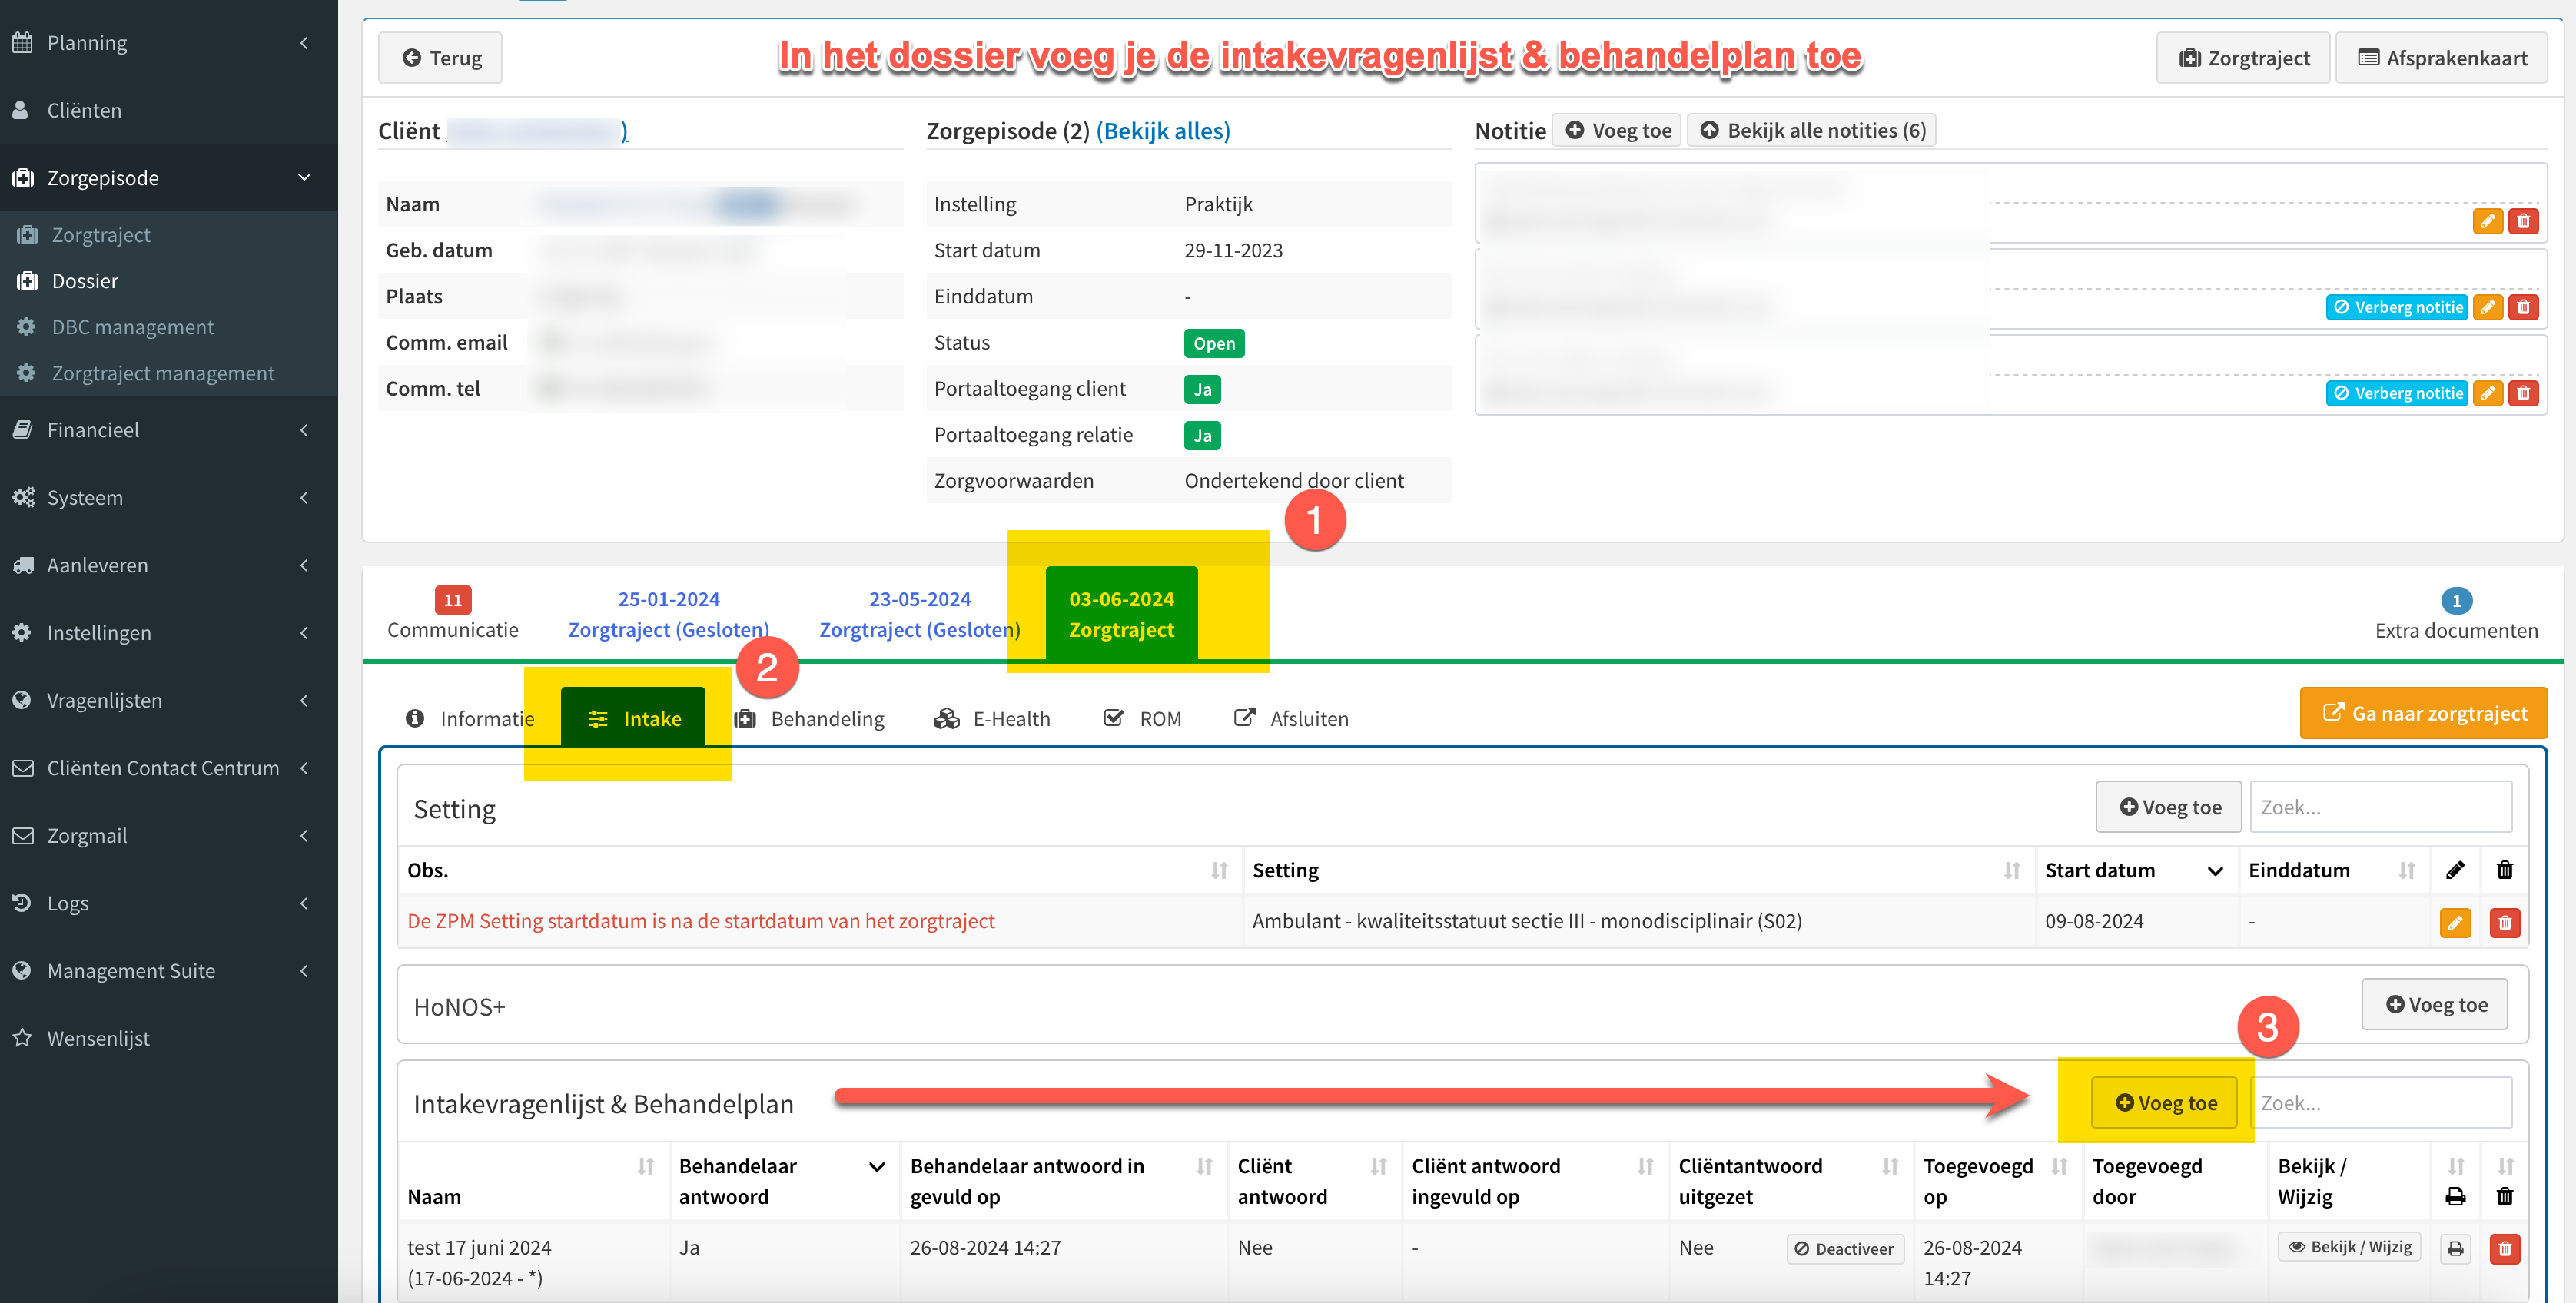Hide the bottom note with Verberg notitie
Image resolution: width=2576 pixels, height=1303 pixels.
click(x=2397, y=393)
